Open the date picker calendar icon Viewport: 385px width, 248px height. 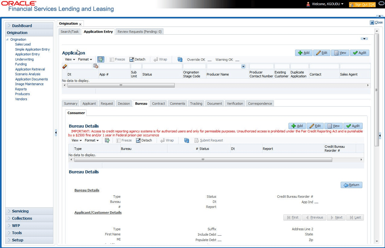pos(96,66)
